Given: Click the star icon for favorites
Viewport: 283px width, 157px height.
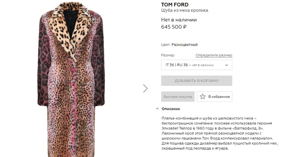Looking at the screenshot, I should [x=202, y=97].
